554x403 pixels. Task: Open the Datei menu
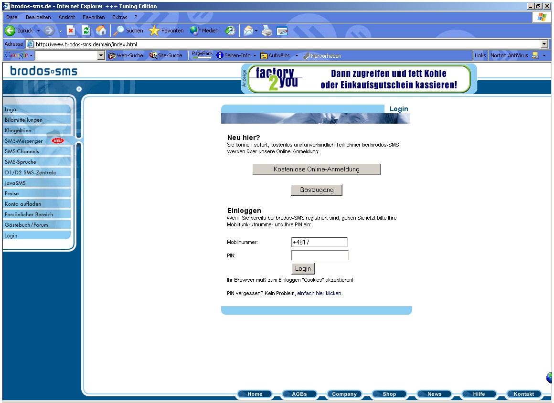coord(12,17)
